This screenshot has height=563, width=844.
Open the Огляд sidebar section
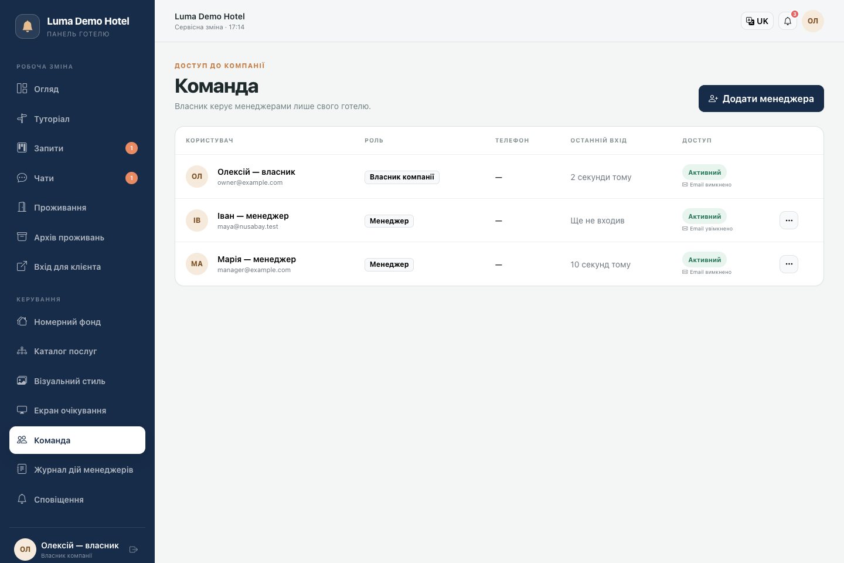tap(77, 89)
